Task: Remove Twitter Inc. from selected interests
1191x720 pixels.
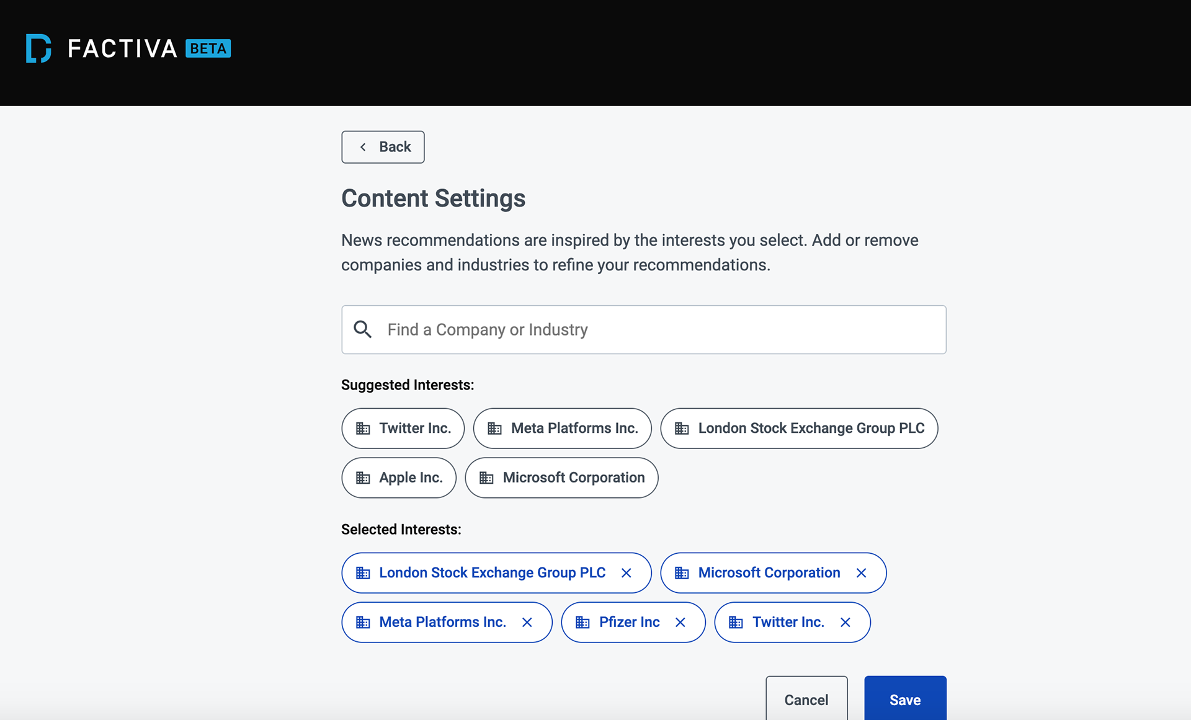Action: click(x=845, y=622)
